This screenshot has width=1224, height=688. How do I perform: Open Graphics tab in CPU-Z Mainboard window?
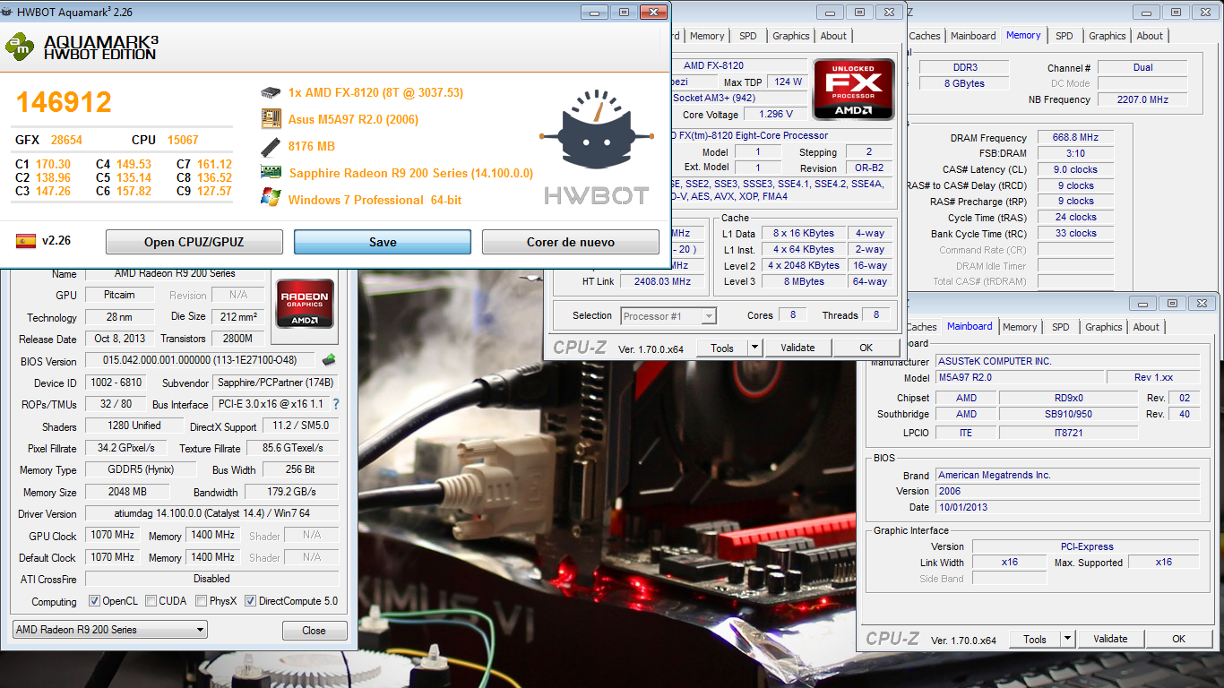click(x=1104, y=327)
